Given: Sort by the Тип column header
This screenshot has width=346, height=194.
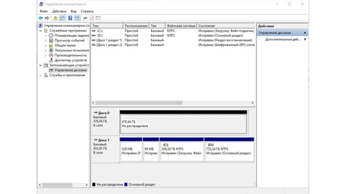Looking at the screenshot, I should (x=157, y=26).
